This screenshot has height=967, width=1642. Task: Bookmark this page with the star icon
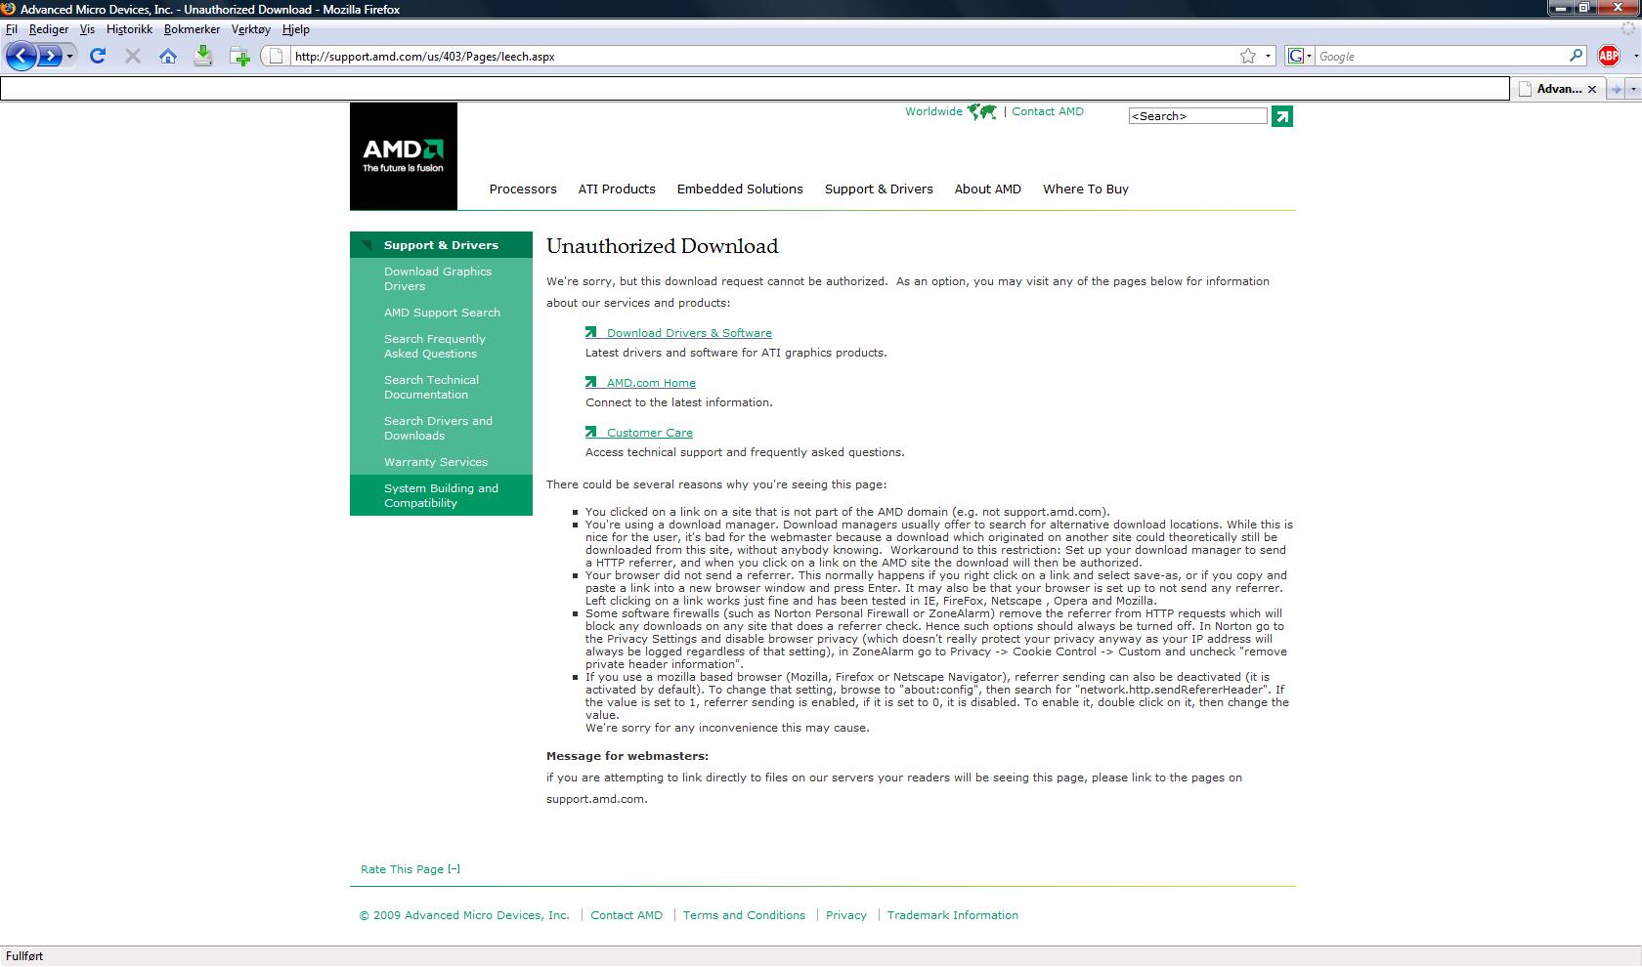click(x=1248, y=57)
